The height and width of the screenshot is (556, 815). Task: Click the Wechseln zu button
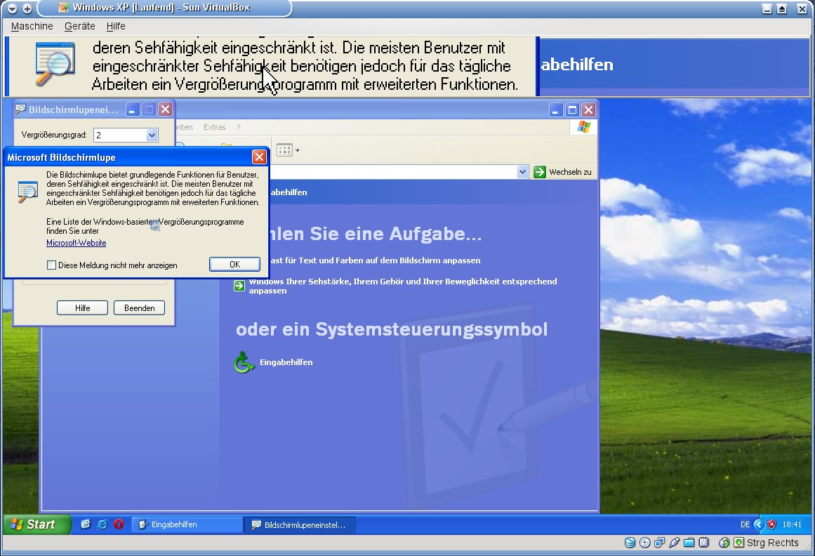click(563, 172)
